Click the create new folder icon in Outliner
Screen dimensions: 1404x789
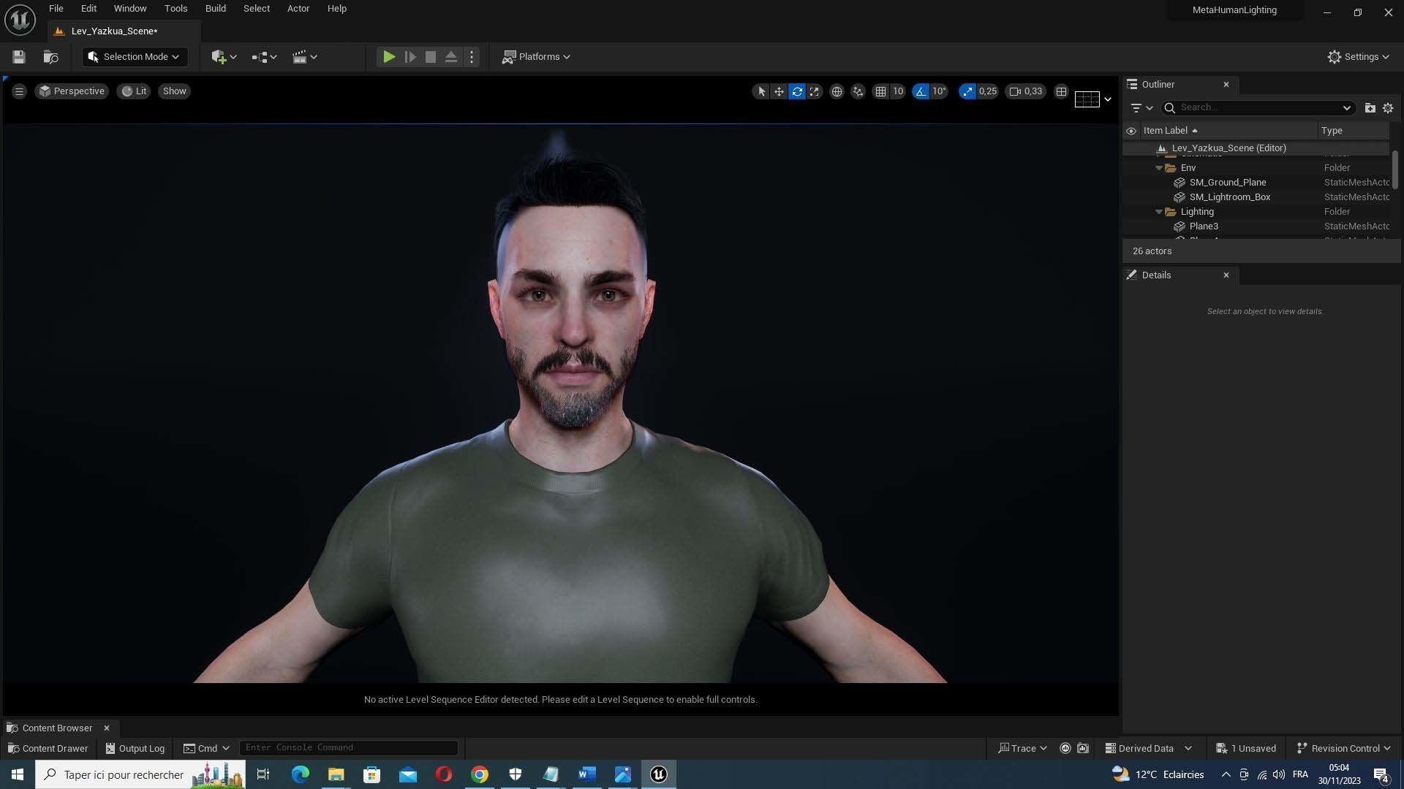1370,107
